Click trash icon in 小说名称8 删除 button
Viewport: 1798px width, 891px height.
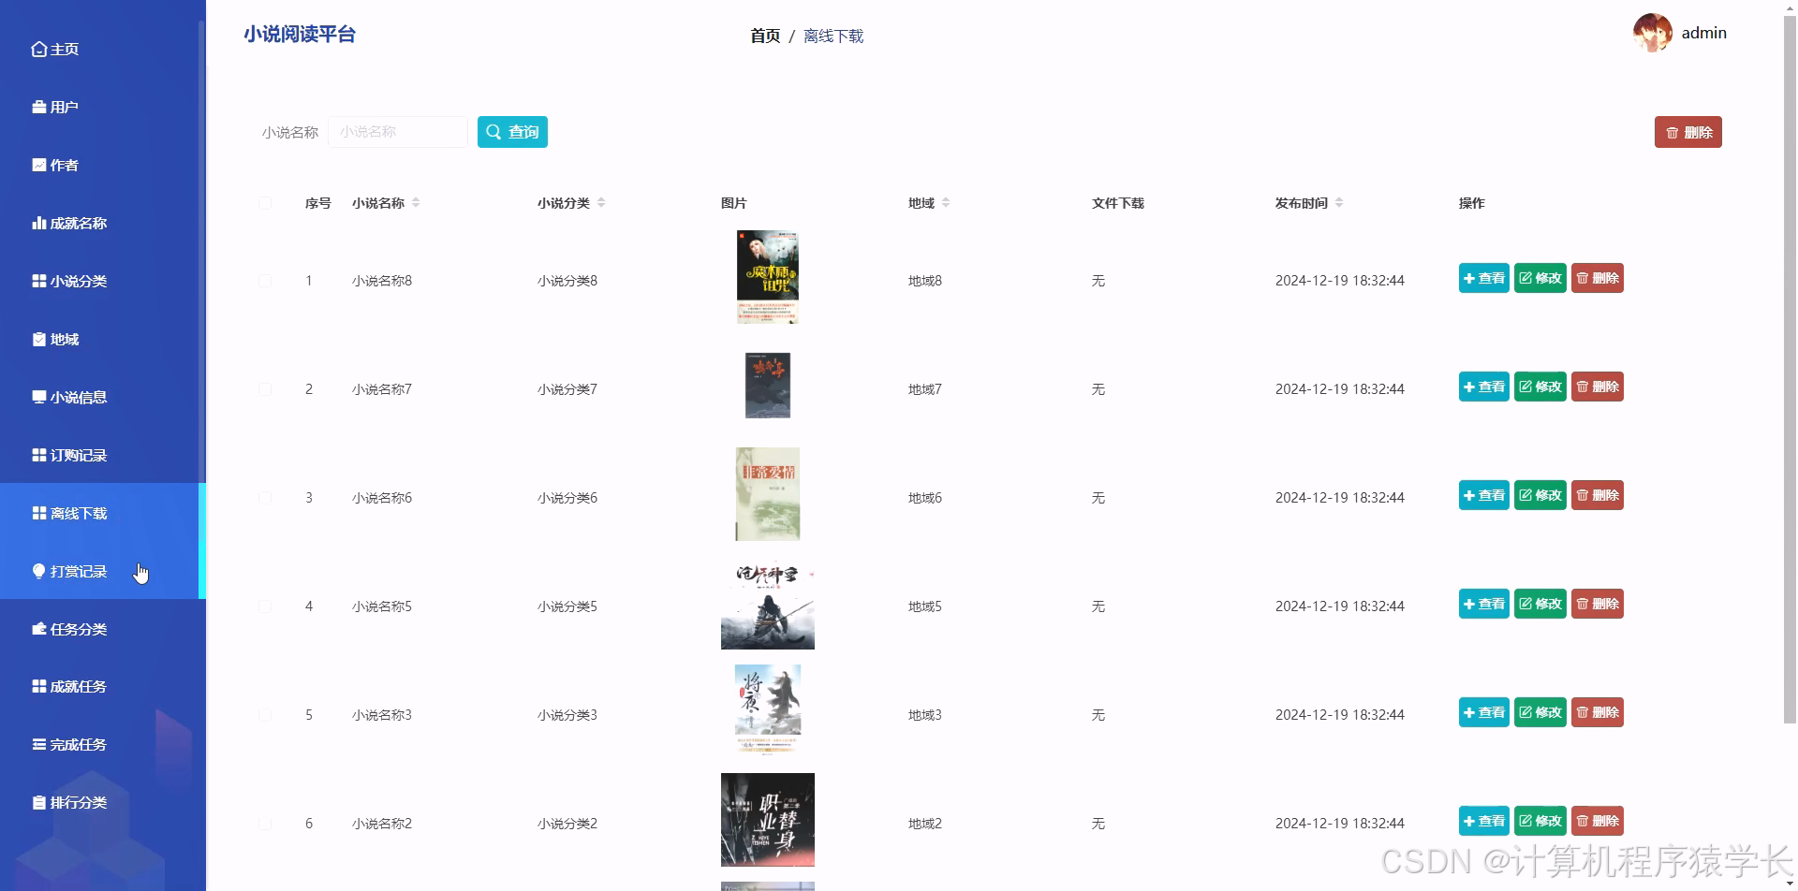(x=1583, y=279)
